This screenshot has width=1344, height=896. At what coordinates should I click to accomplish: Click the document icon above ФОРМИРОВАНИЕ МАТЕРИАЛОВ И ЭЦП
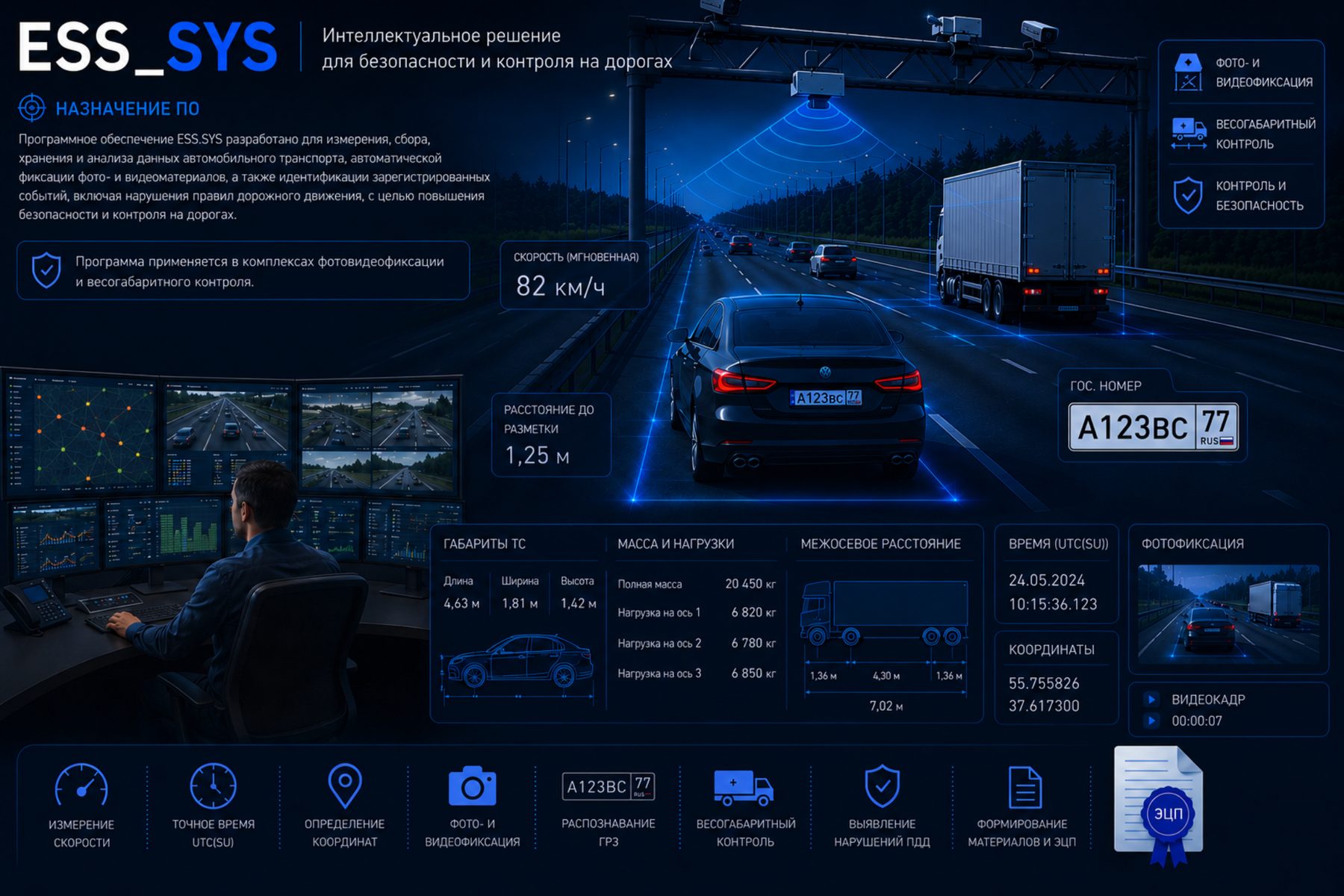pos(1024,787)
